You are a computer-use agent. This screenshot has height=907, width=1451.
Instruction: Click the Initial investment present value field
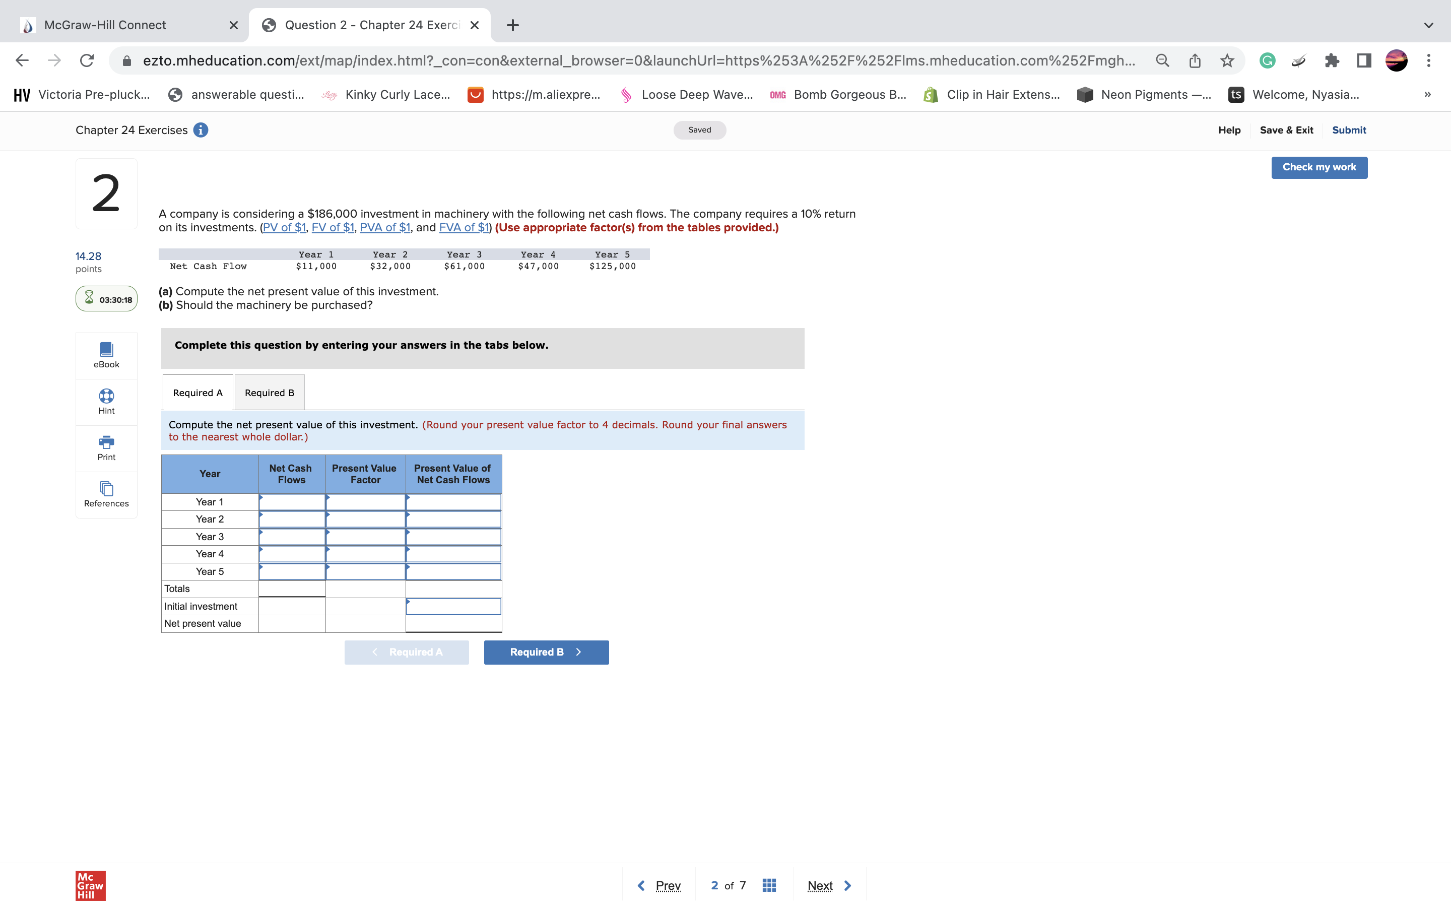(454, 607)
